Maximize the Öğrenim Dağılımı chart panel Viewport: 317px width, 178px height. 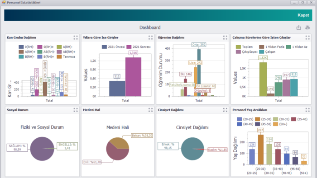pos(225,37)
